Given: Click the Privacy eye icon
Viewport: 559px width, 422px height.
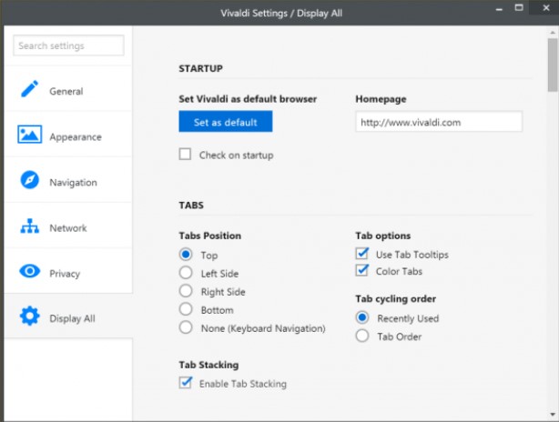Looking at the screenshot, I should tap(29, 272).
